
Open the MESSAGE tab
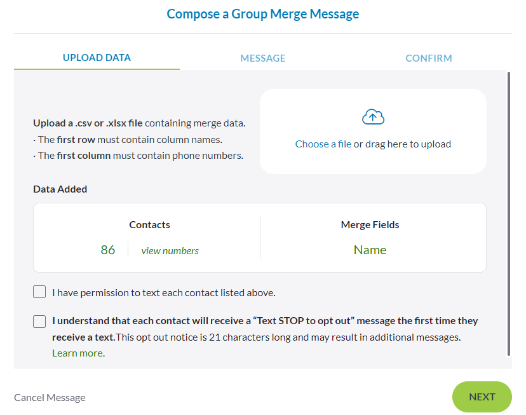(263, 58)
